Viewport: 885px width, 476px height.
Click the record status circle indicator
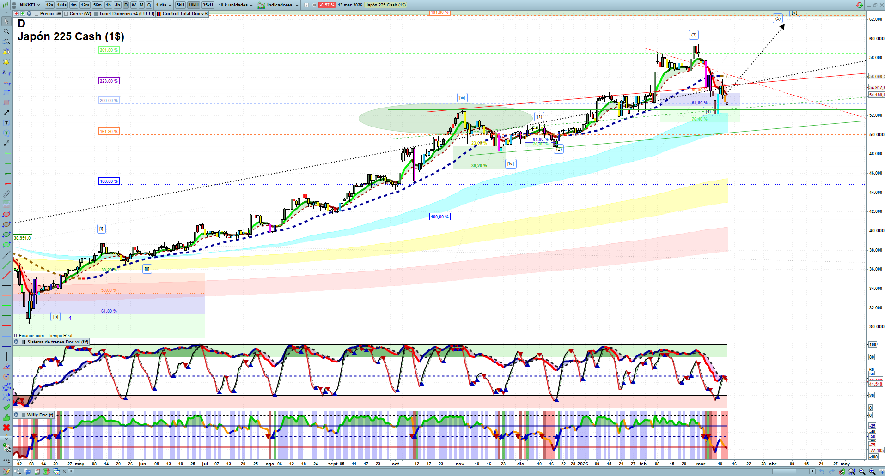[314, 5]
